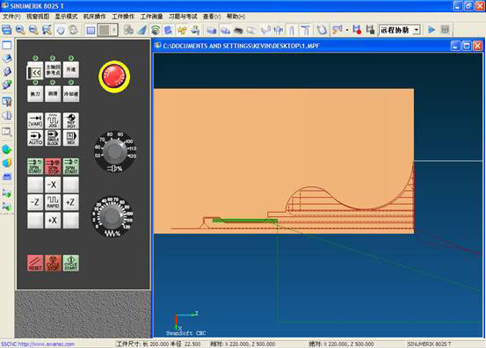
Task: Click the first toolbar icon, blue save/print
Action: click(x=6, y=30)
